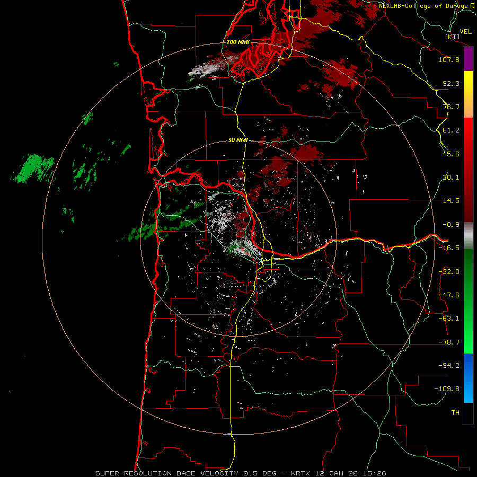This screenshot has width=477, height=477.
Task: Click the blue segment of the color bar
Action: pyautogui.click(x=468, y=378)
